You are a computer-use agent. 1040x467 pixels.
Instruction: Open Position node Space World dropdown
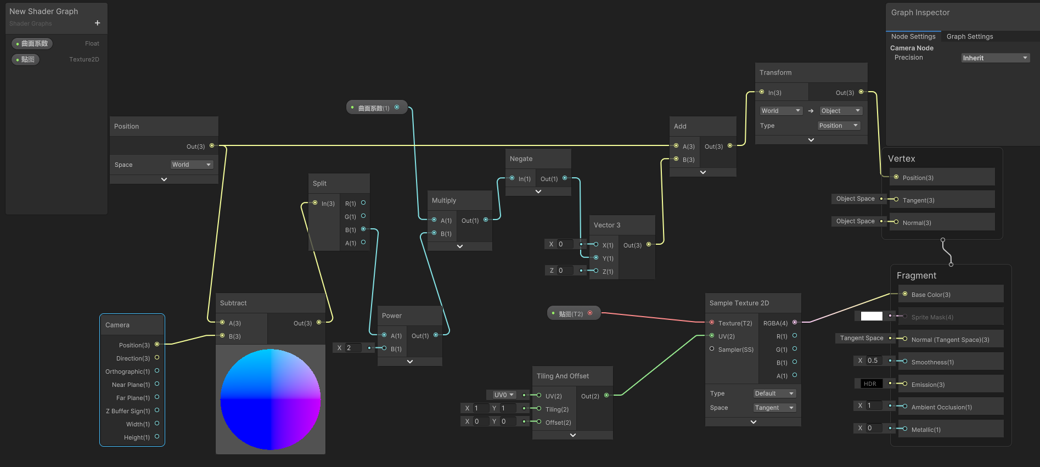[192, 165]
